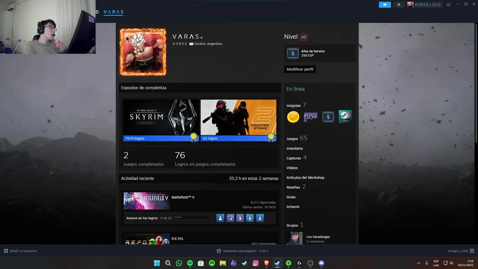Click fourth Battlefield achievement icon
The height and width of the screenshot is (269, 478).
(250, 218)
